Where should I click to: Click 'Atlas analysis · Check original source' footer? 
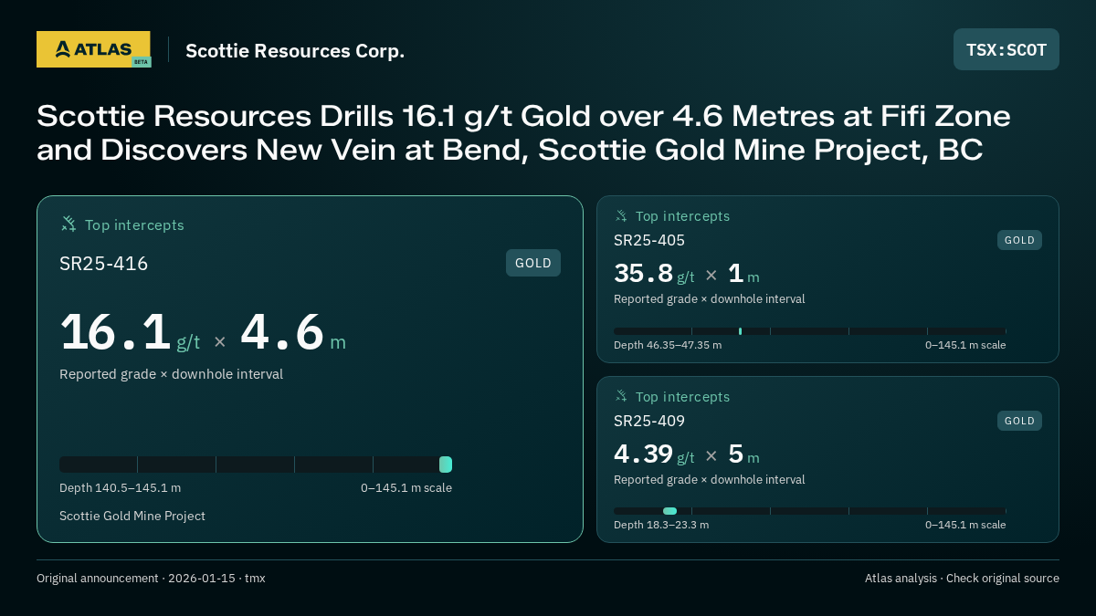(x=962, y=579)
